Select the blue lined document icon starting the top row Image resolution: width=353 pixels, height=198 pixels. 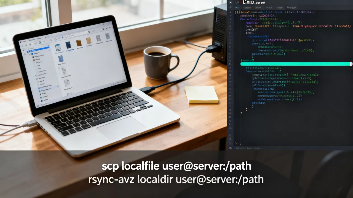tap(58, 48)
